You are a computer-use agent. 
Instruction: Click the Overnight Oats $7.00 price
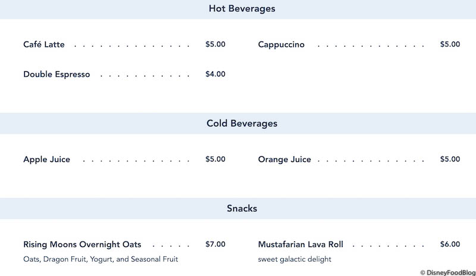coord(215,245)
